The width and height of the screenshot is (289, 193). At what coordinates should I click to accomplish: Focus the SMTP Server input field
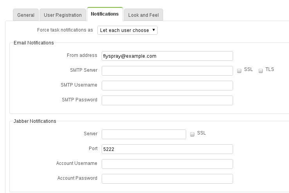click(167, 71)
